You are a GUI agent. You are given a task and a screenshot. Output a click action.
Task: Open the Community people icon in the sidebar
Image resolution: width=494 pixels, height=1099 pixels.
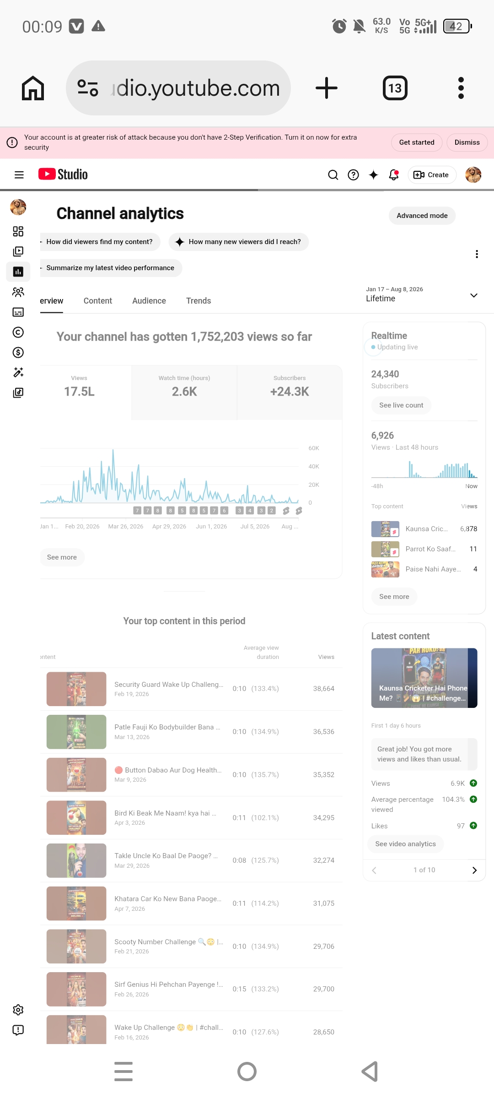pos(18,292)
